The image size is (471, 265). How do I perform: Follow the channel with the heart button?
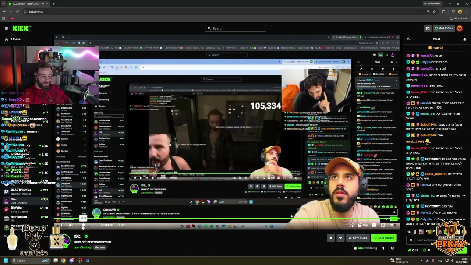340,238
